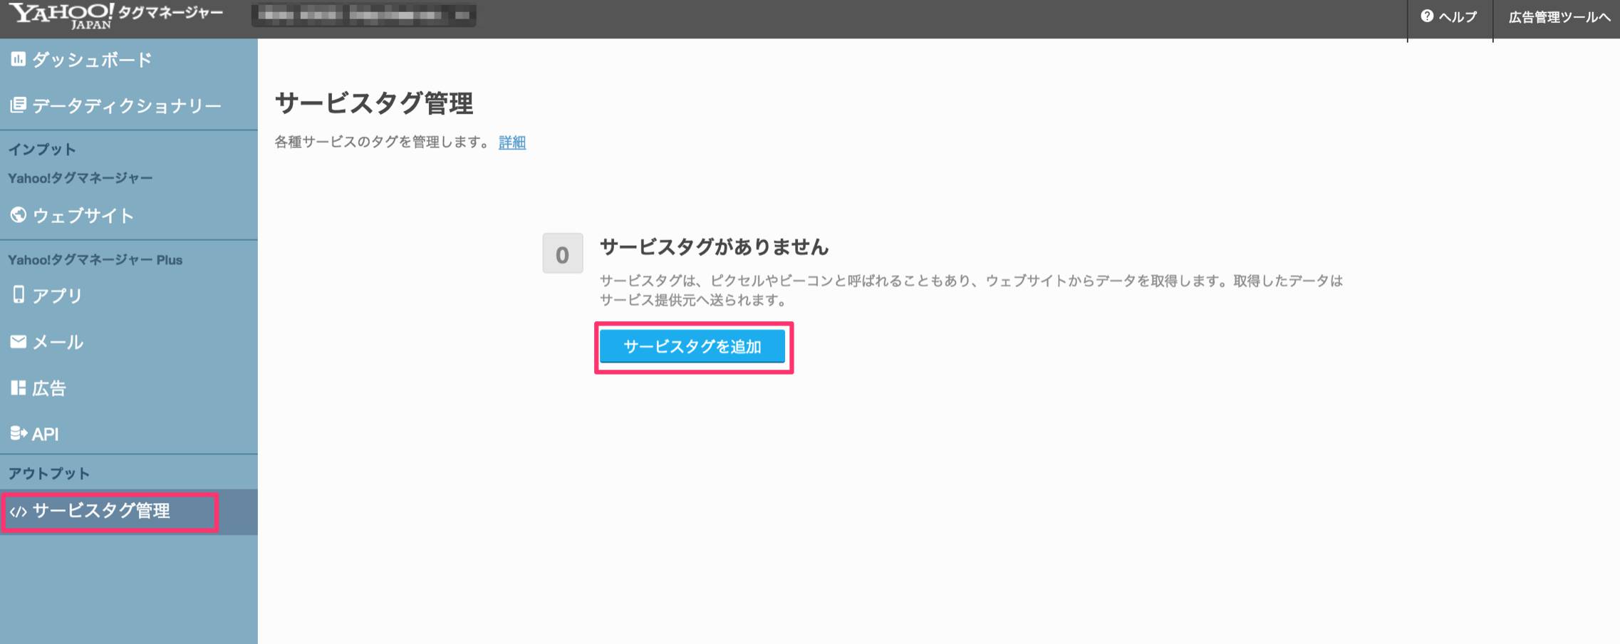Open データディクショナリー menu item
Screen dimensions: 1620x644
[128, 106]
